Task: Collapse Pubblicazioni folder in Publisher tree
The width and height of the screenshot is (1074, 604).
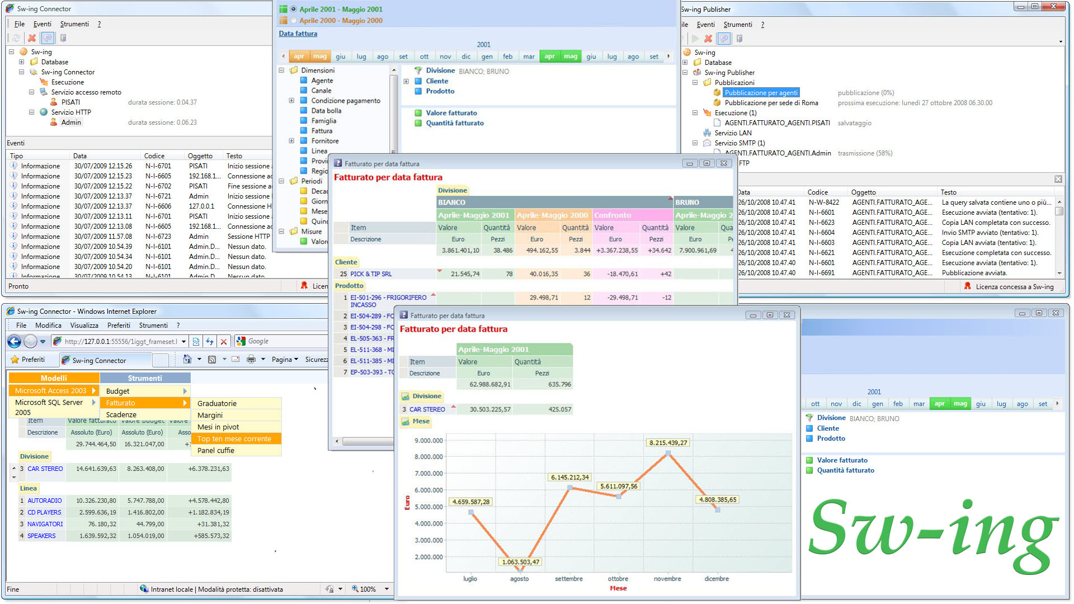Action: click(695, 82)
